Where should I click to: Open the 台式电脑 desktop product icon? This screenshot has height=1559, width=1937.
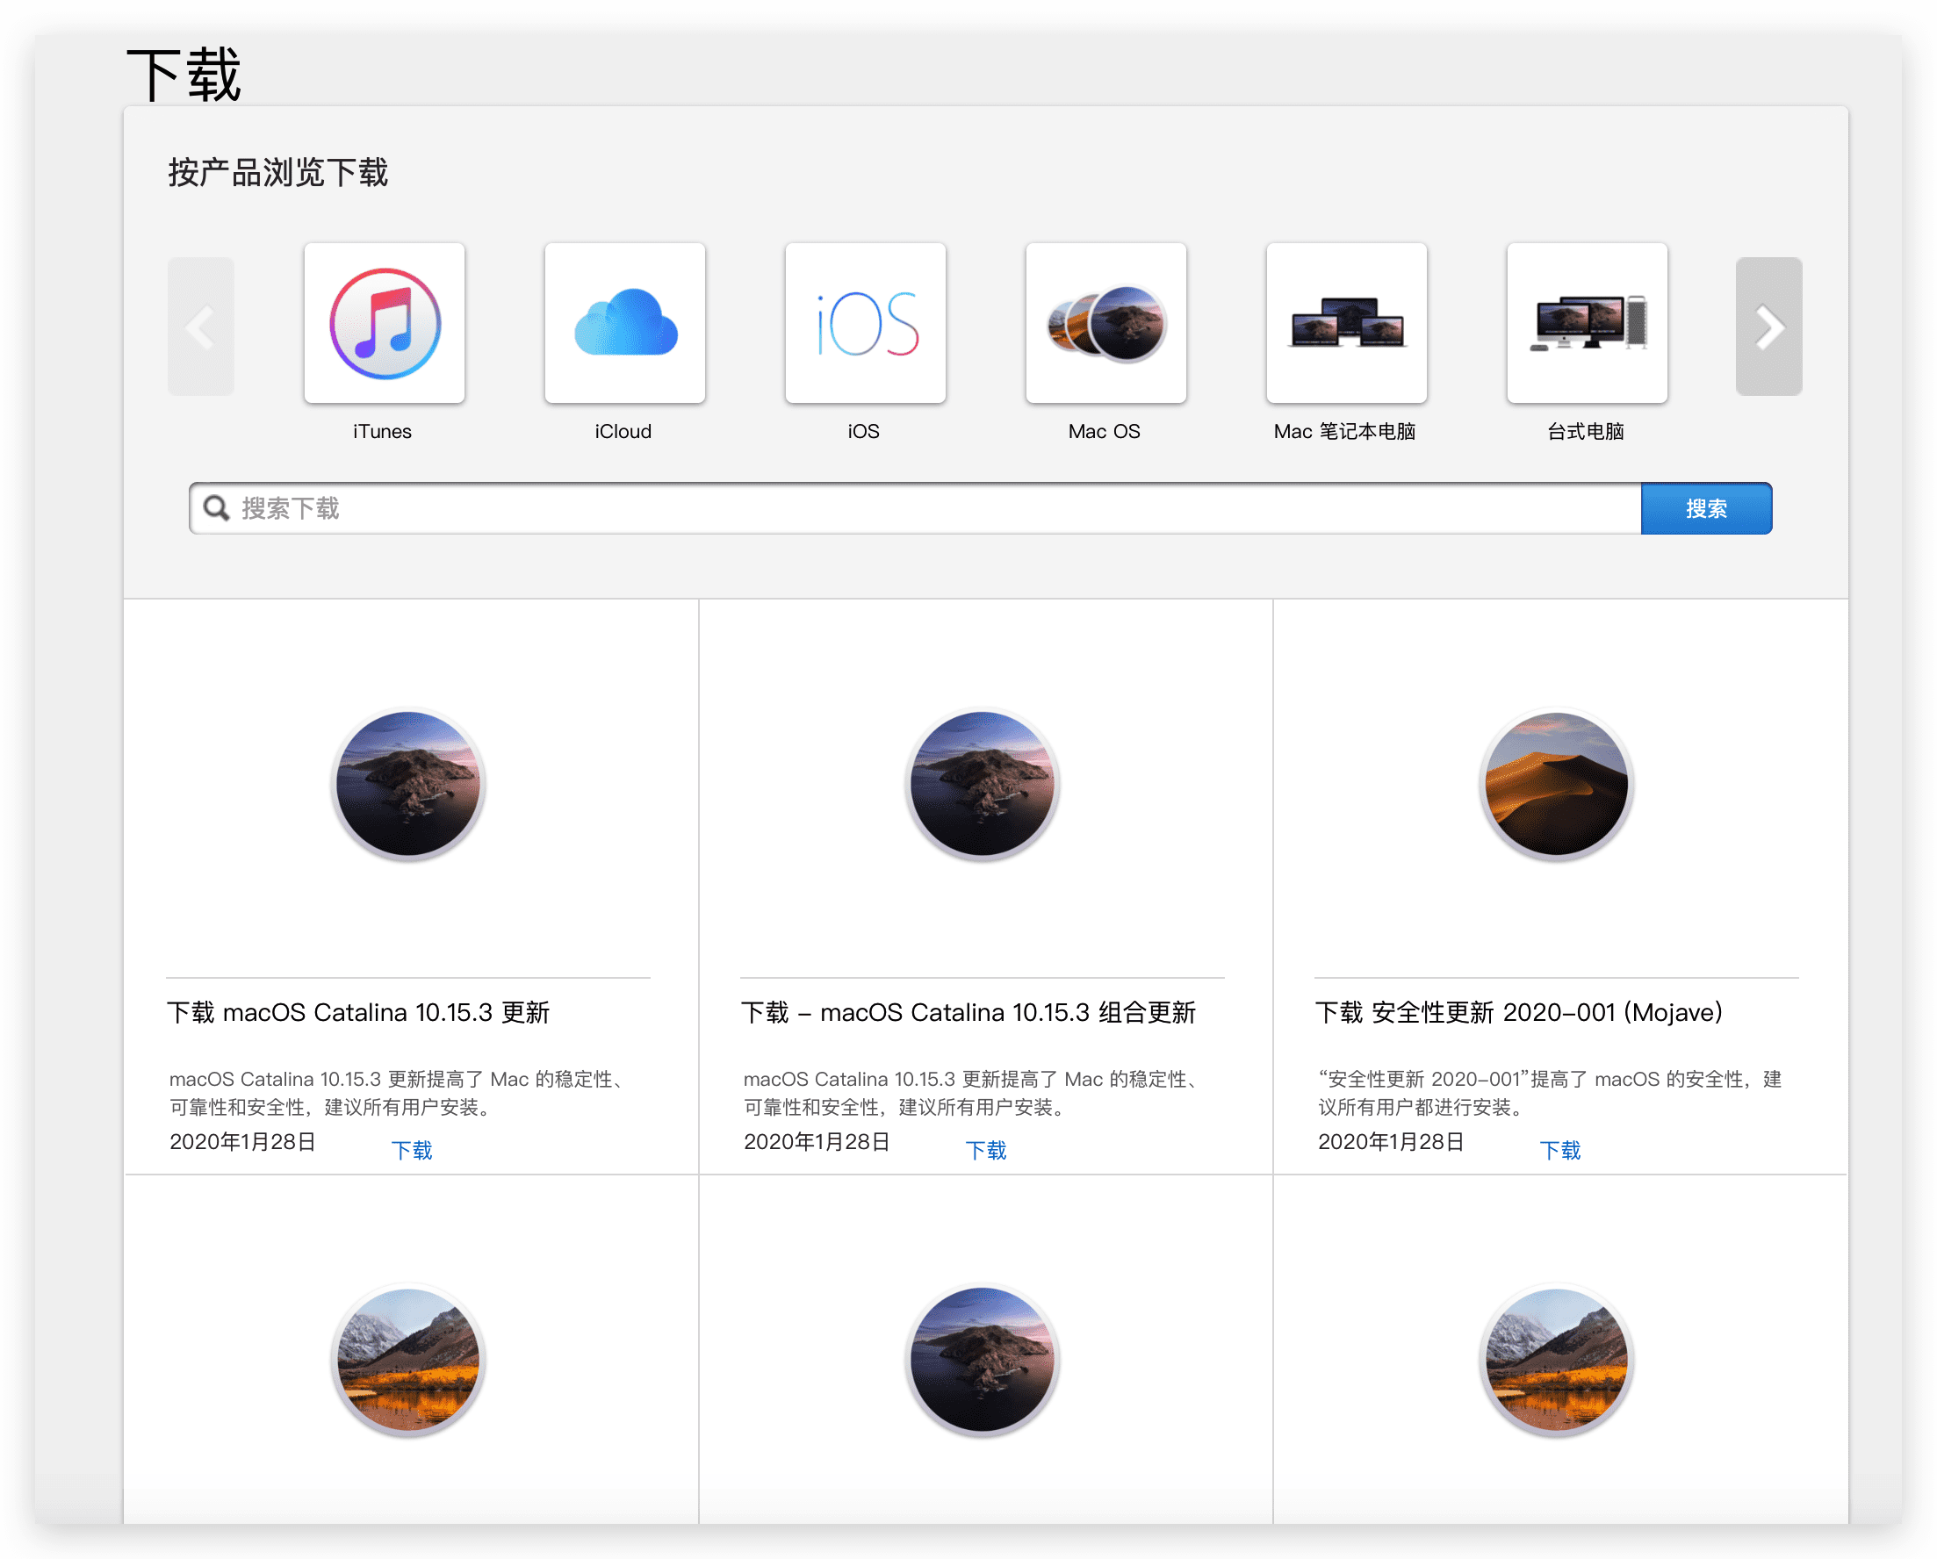1588,323
